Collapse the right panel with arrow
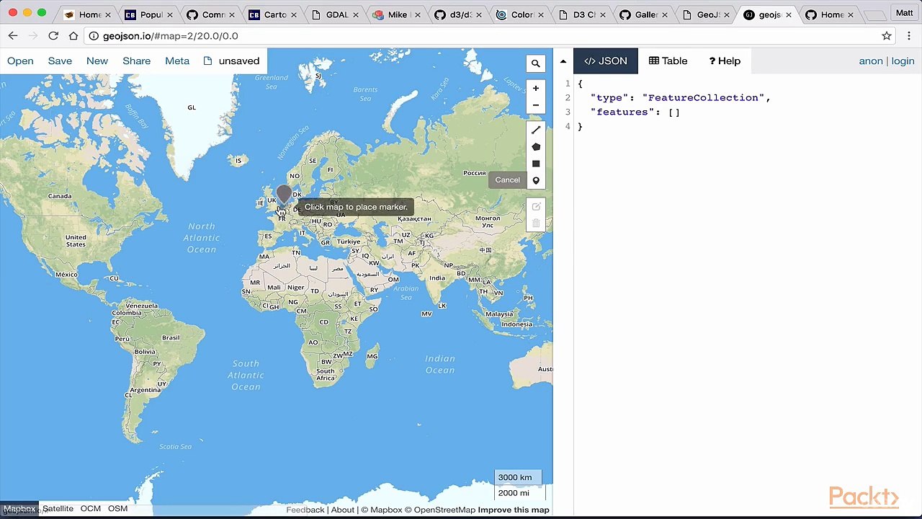The width and height of the screenshot is (922, 519). click(x=563, y=61)
